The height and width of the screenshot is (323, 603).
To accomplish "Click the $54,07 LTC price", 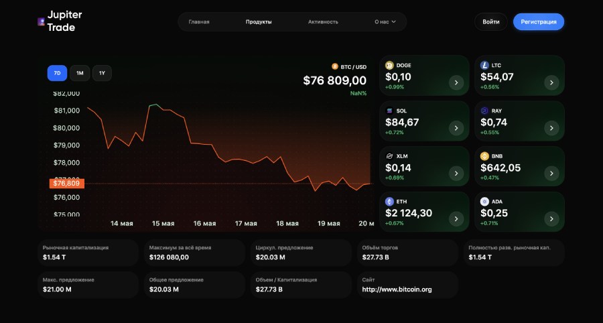I will tap(497, 77).
